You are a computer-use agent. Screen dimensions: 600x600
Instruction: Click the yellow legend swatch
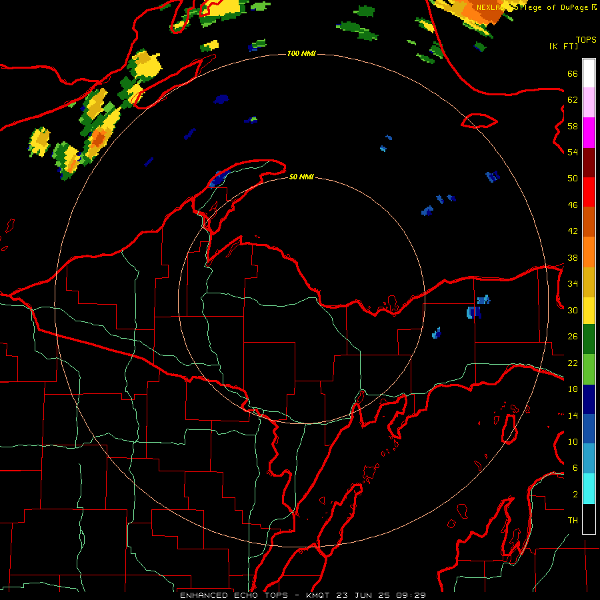point(589,311)
